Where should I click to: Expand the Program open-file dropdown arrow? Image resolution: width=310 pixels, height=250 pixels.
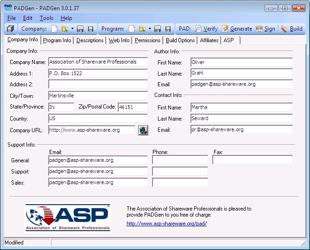coord(150,29)
